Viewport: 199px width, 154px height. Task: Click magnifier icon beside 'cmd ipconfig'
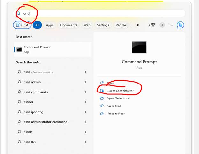point(19,112)
